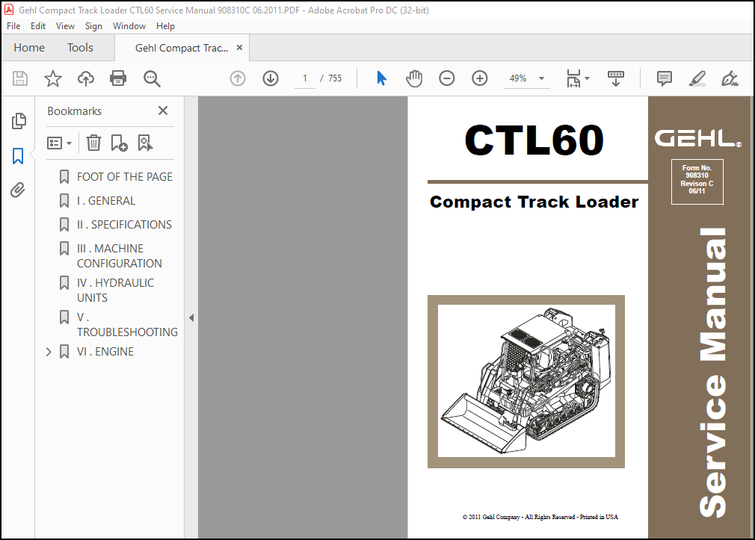Close the Gehl Compact Trac... document tab
The width and height of the screenshot is (755, 540).
239,48
